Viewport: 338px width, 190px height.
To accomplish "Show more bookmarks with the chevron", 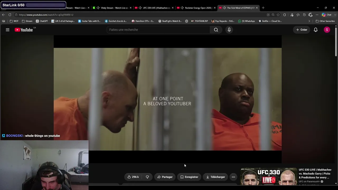I will (309, 21).
